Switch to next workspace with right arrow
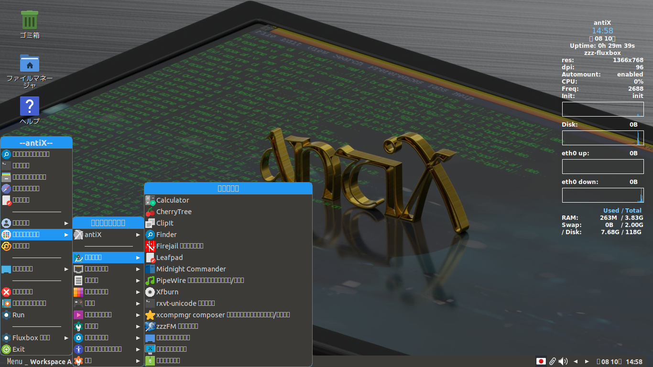The height and width of the screenshot is (367, 653). (587, 361)
